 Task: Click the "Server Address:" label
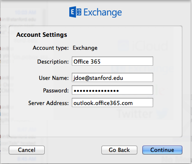(x=48, y=103)
